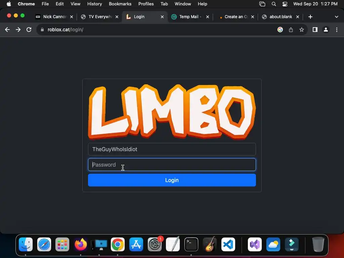Open Spotlight search in menu bar
This screenshot has width=344, height=258.
coord(274,4)
